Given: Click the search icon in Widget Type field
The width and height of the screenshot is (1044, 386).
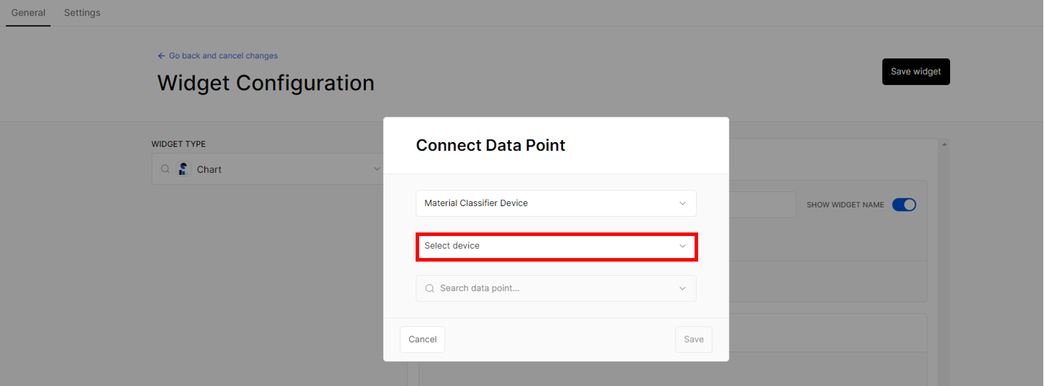Looking at the screenshot, I should [x=165, y=169].
